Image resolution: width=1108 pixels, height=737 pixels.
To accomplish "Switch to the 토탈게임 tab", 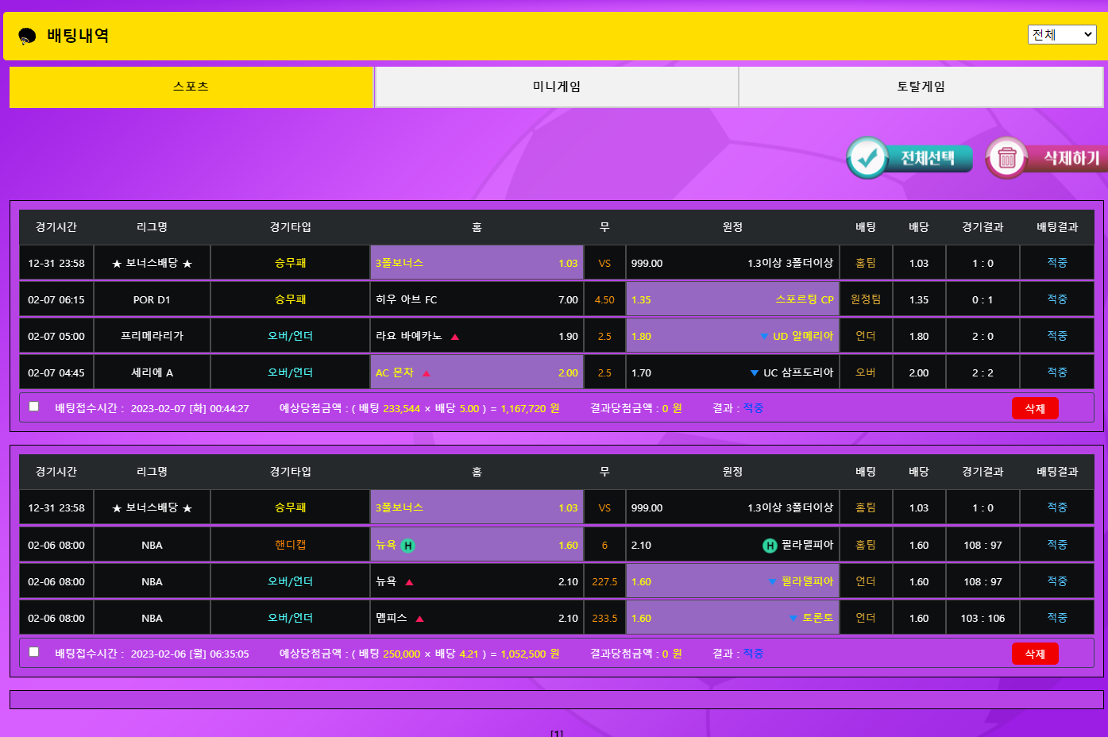I will click(921, 87).
